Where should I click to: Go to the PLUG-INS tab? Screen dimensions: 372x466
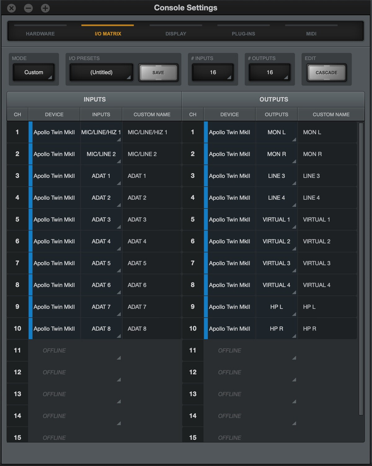coord(243,33)
